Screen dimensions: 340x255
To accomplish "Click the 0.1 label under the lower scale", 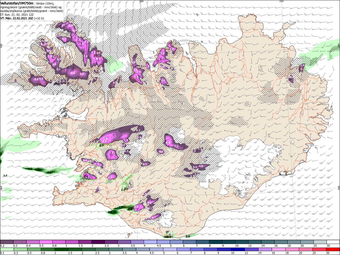I will [x=2, y=253].
